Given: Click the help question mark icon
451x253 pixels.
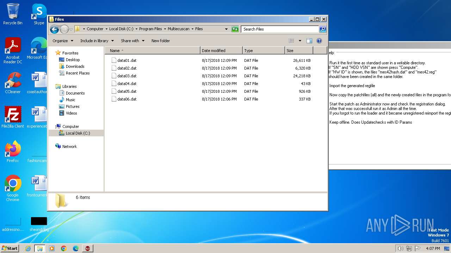Looking at the screenshot, I should point(319,41).
